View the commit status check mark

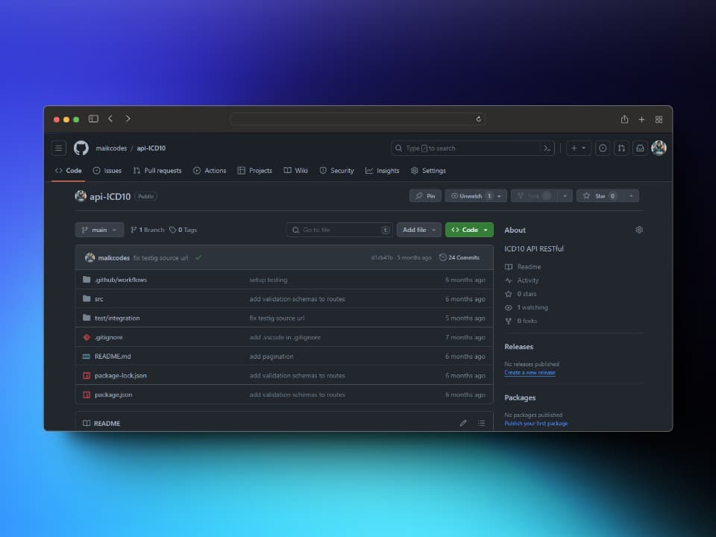coord(198,257)
